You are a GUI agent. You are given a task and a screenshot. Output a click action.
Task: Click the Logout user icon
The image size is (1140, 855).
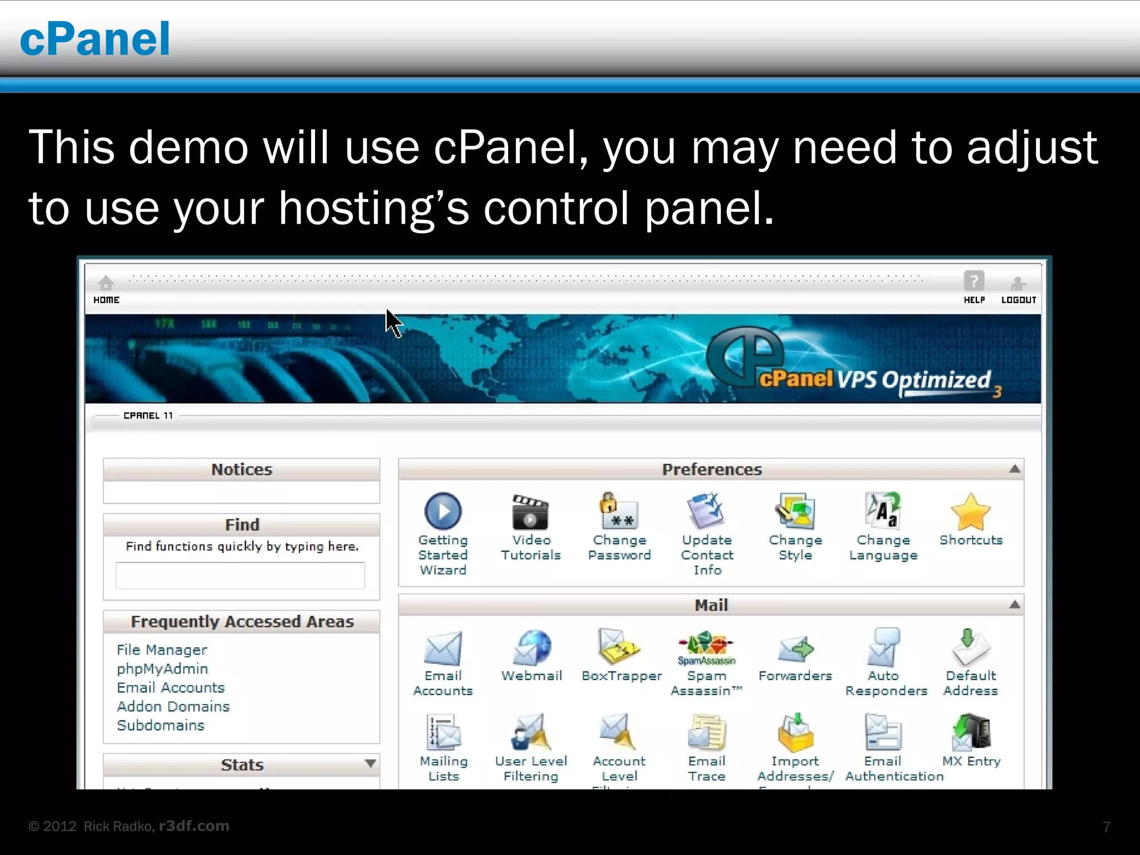tap(1018, 283)
